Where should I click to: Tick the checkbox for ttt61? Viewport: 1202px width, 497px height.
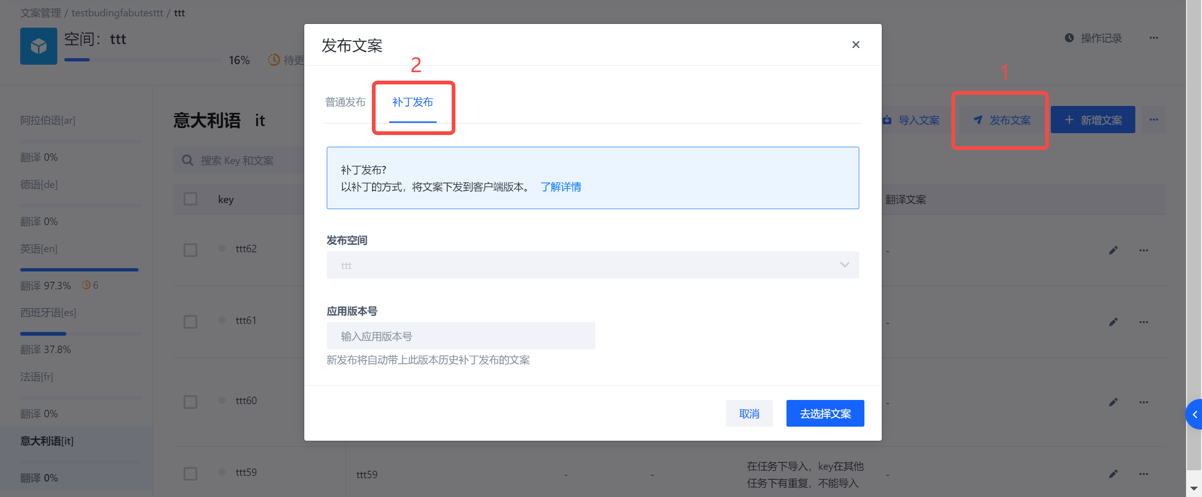(190, 322)
